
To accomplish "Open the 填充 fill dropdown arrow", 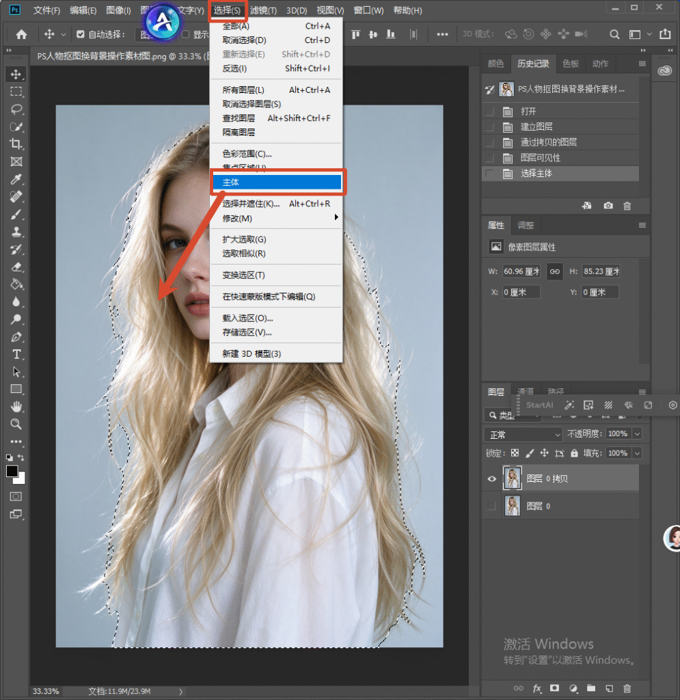I will coord(638,453).
